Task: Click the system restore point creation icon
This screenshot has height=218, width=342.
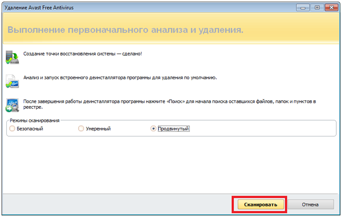Action: pos(12,57)
